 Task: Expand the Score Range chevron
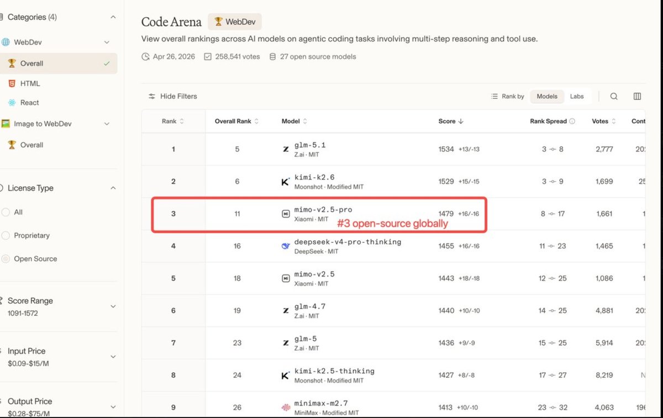113,306
